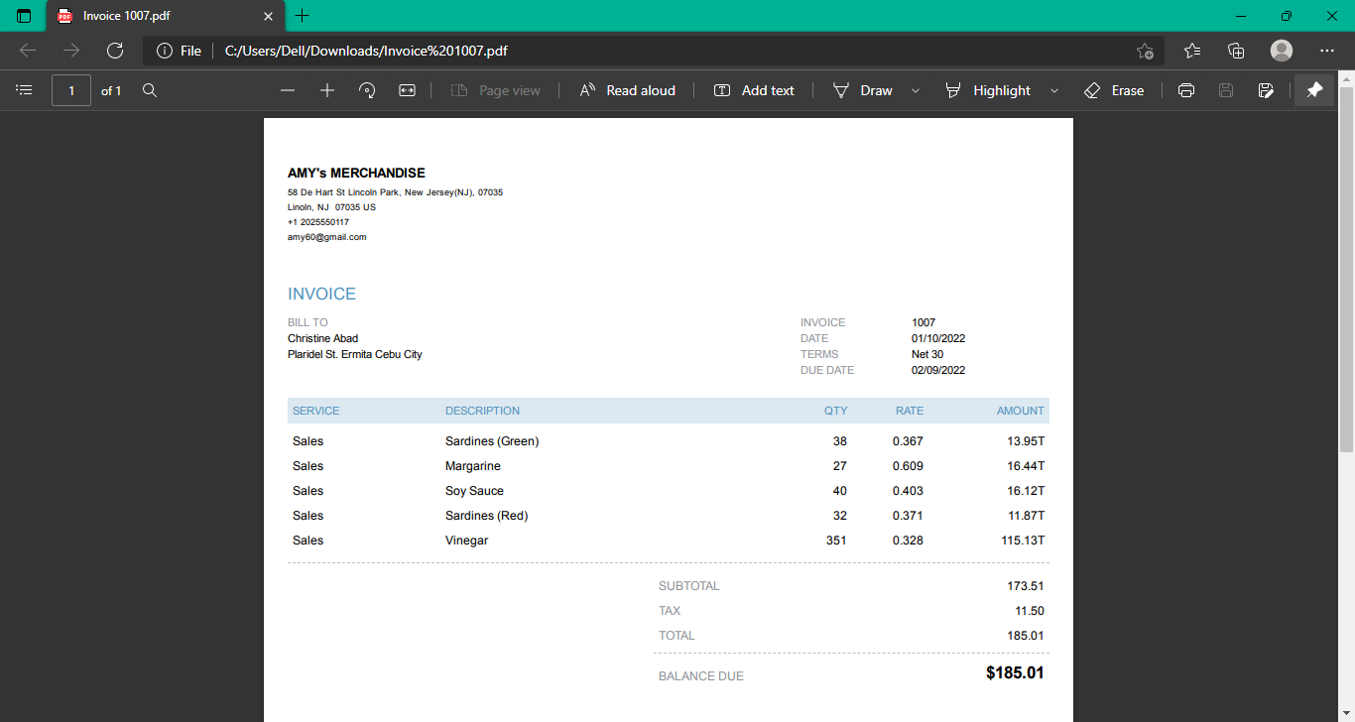Open Settings and more ellipsis menu
The width and height of the screenshot is (1355, 722).
point(1327,51)
